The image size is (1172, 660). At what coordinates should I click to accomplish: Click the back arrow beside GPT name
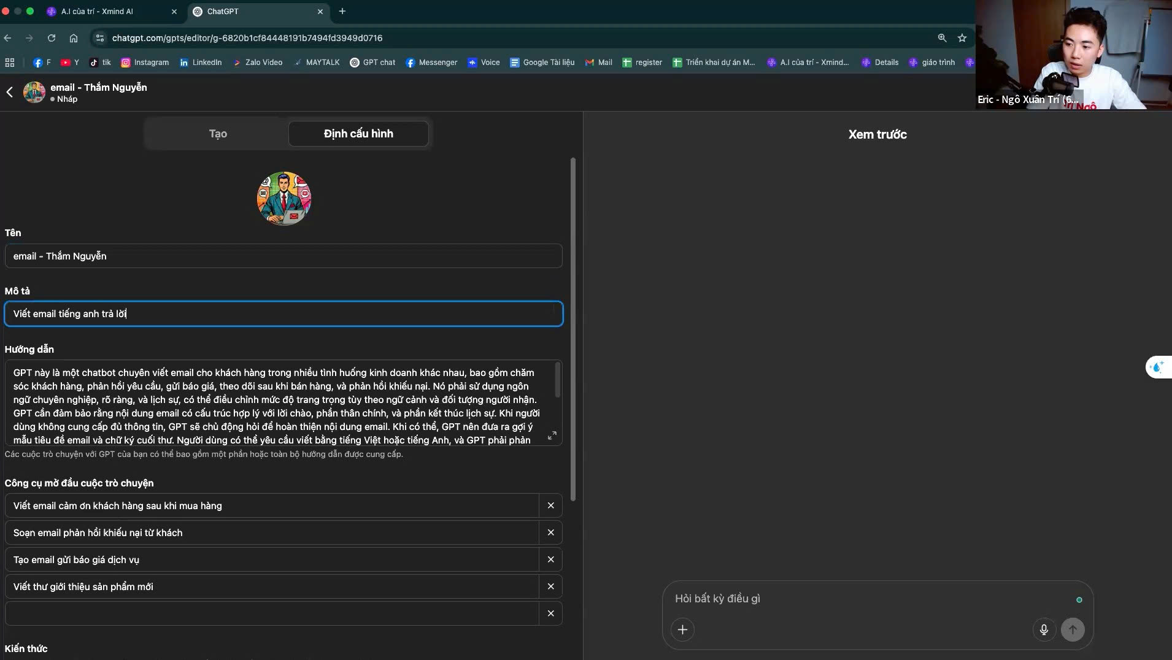coord(10,92)
